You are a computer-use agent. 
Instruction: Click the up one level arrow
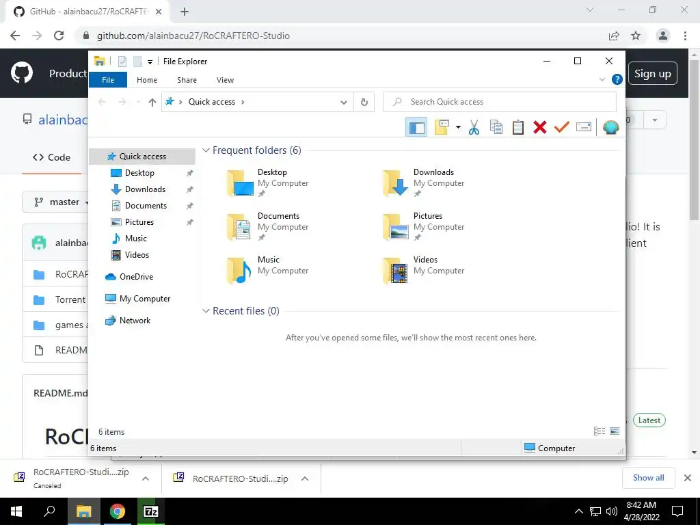(x=152, y=103)
